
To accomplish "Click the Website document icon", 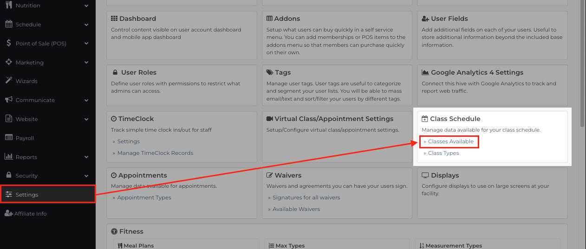I will click(x=8, y=119).
